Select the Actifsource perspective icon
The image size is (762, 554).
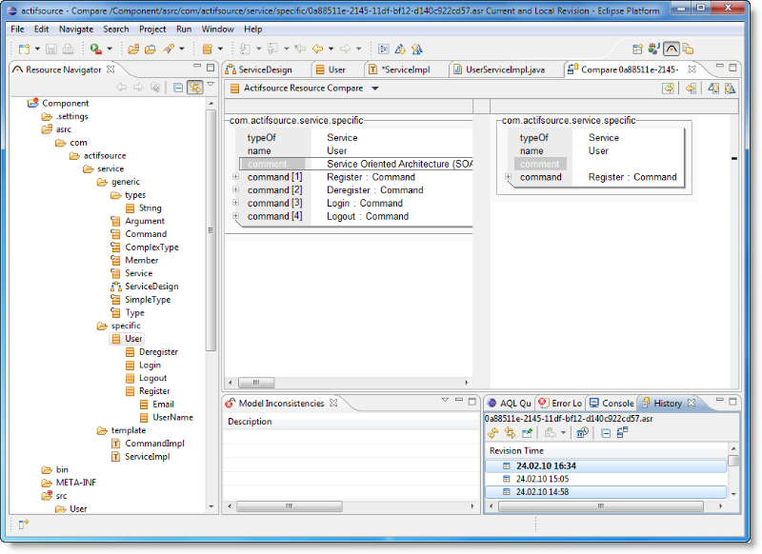(672, 49)
